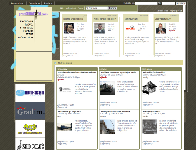Viewport: 196px width, 150px height.
Task: Open the RAZVOJ column header
Action: (x=103, y=69)
